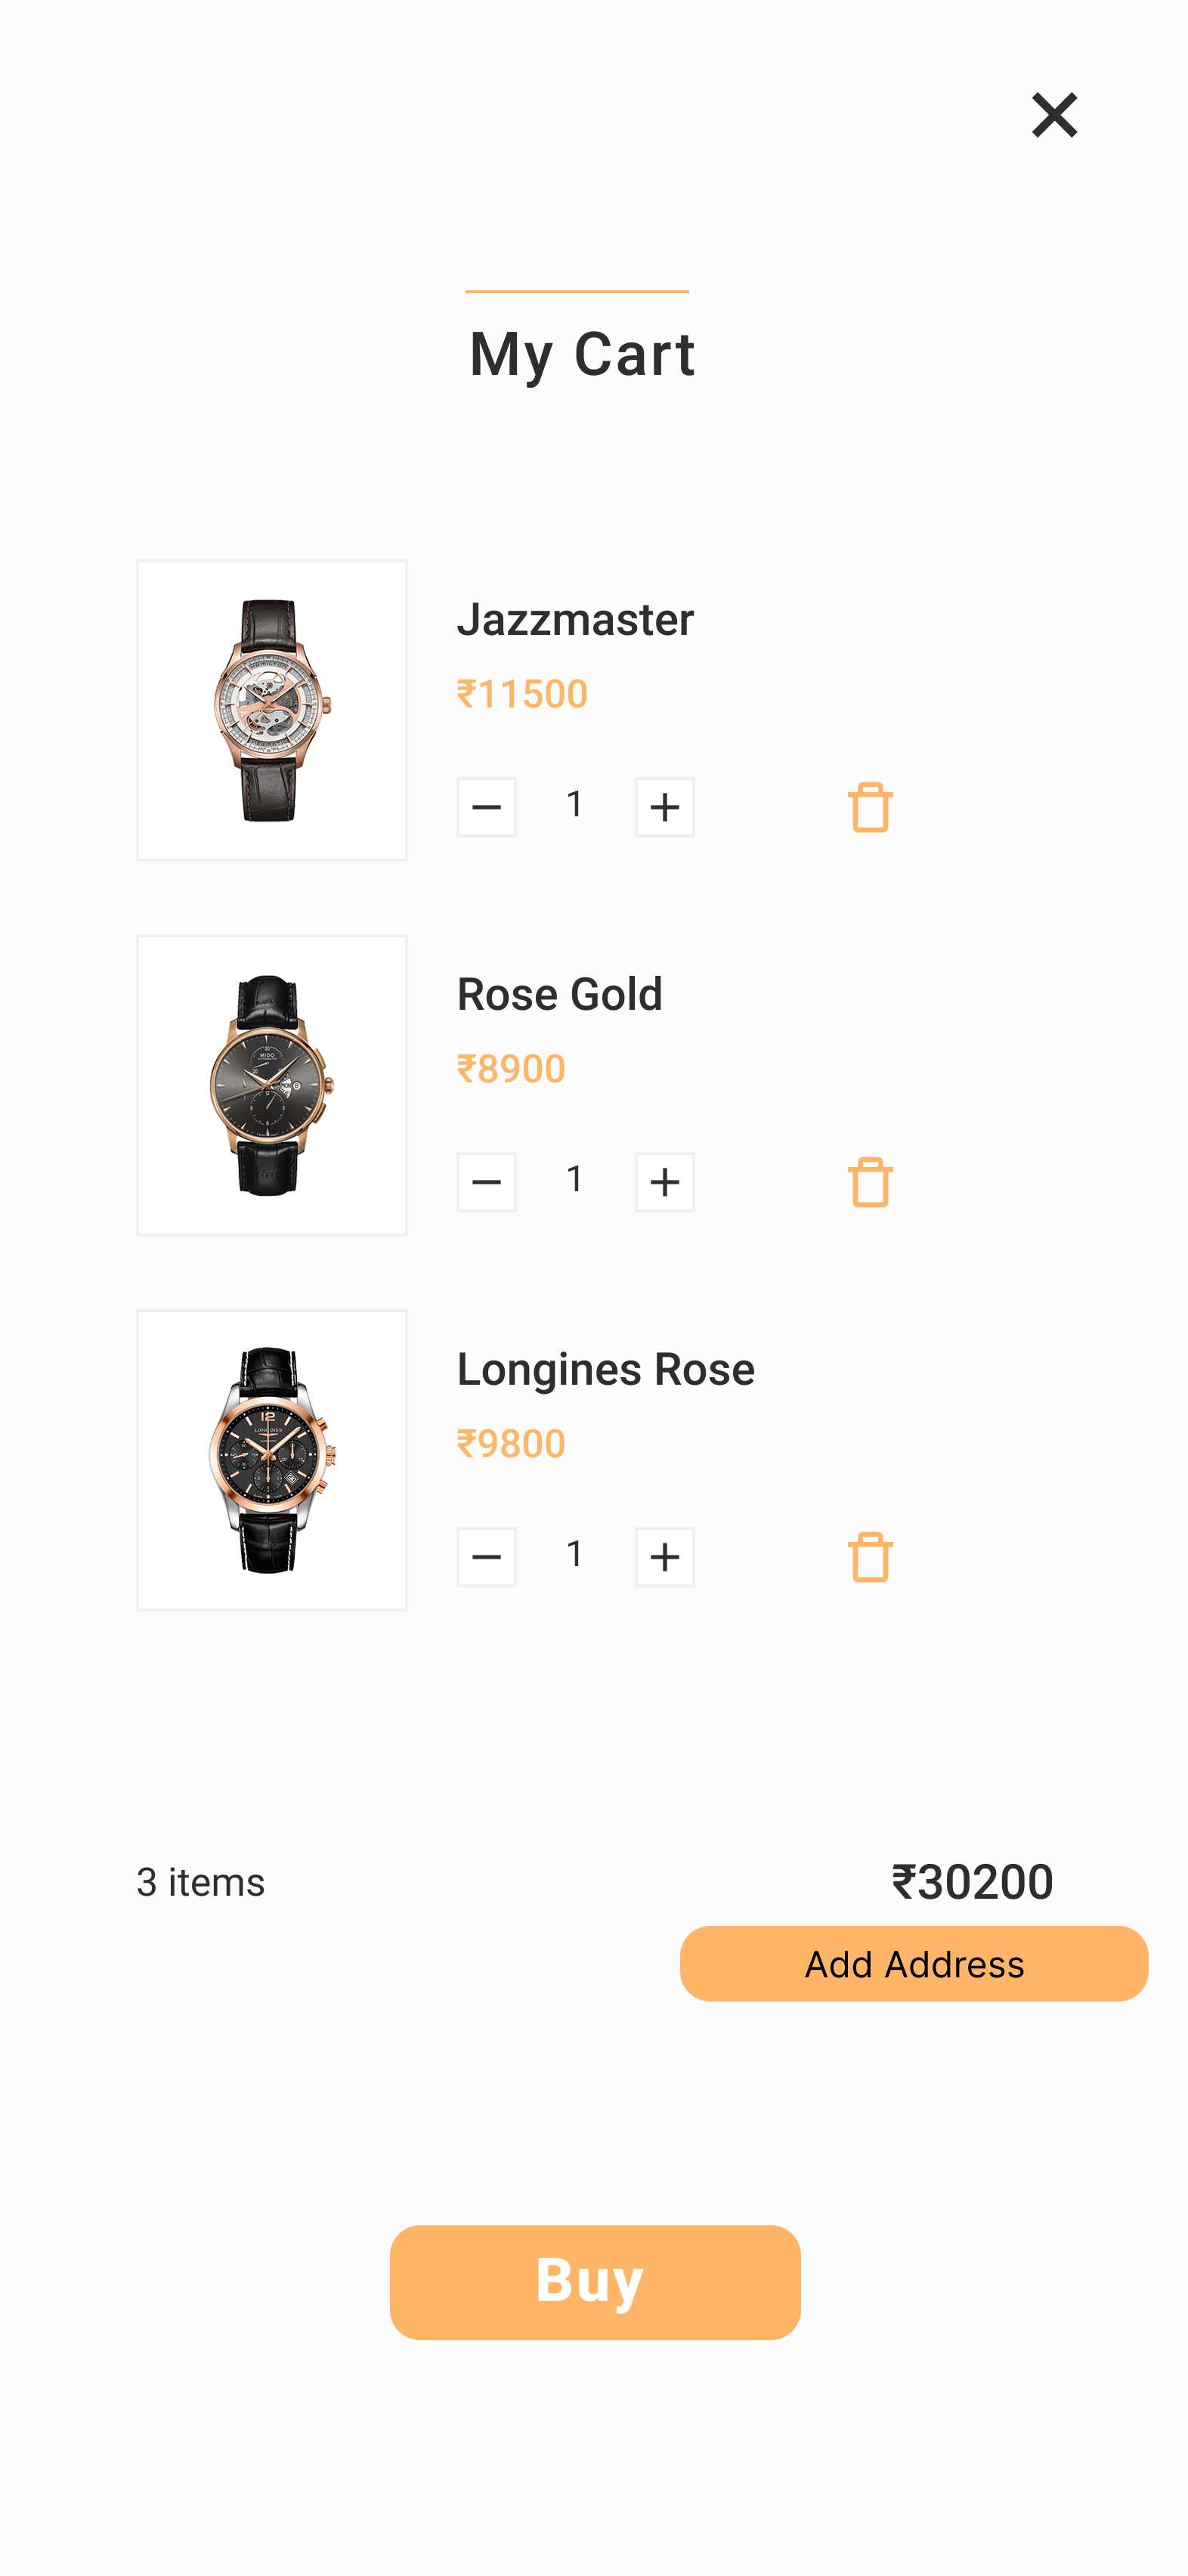Delete Jazzmaster from the cart
Image resolution: width=1188 pixels, height=2576 pixels.
click(x=869, y=807)
